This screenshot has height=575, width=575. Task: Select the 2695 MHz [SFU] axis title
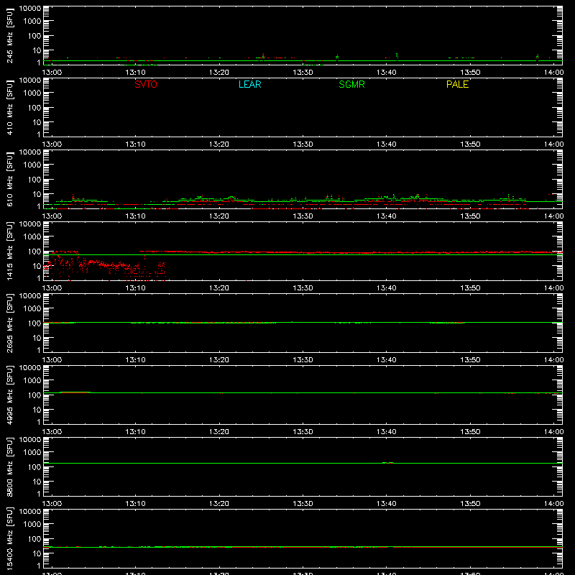click(9, 323)
